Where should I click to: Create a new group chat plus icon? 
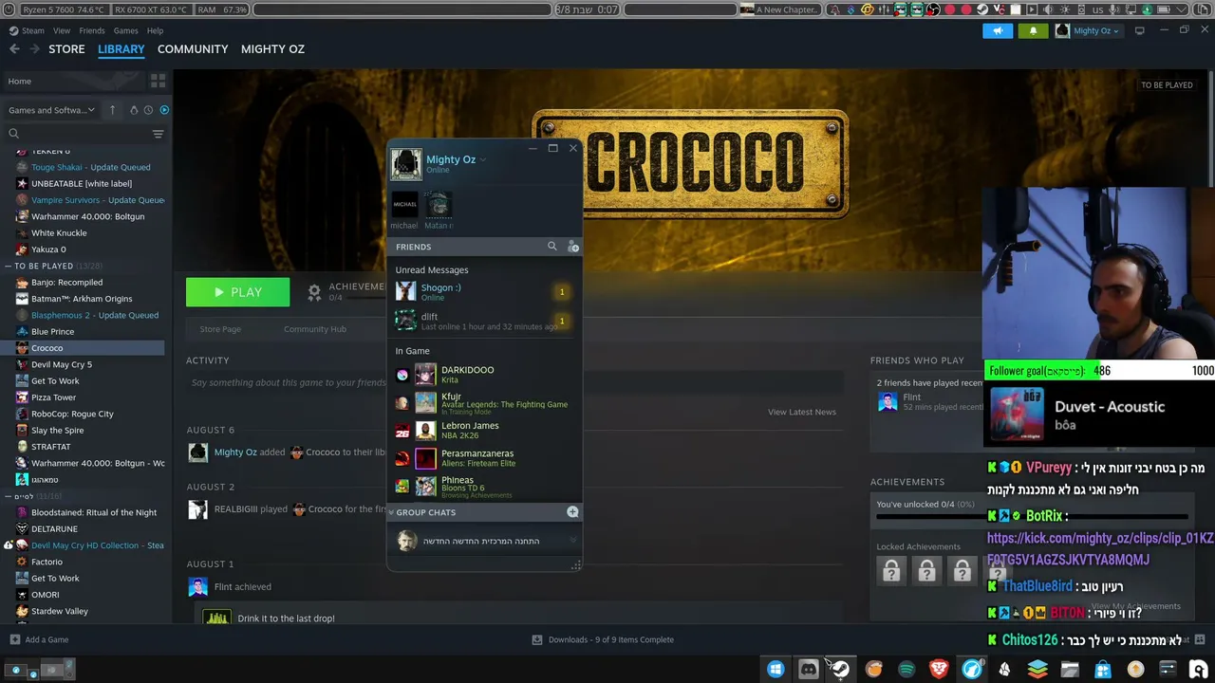pos(572,512)
